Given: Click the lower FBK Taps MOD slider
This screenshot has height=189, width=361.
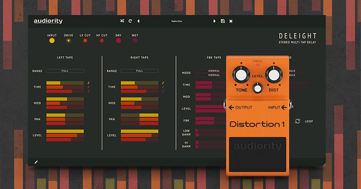Looking at the screenshot, I should [x=211, y=99].
